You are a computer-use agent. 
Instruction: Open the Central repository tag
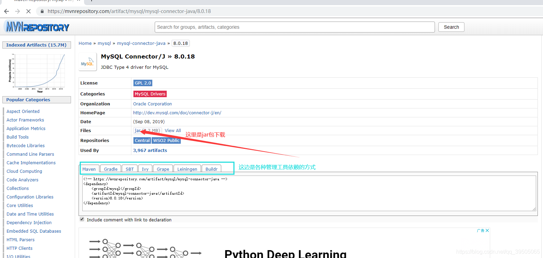[142, 141]
